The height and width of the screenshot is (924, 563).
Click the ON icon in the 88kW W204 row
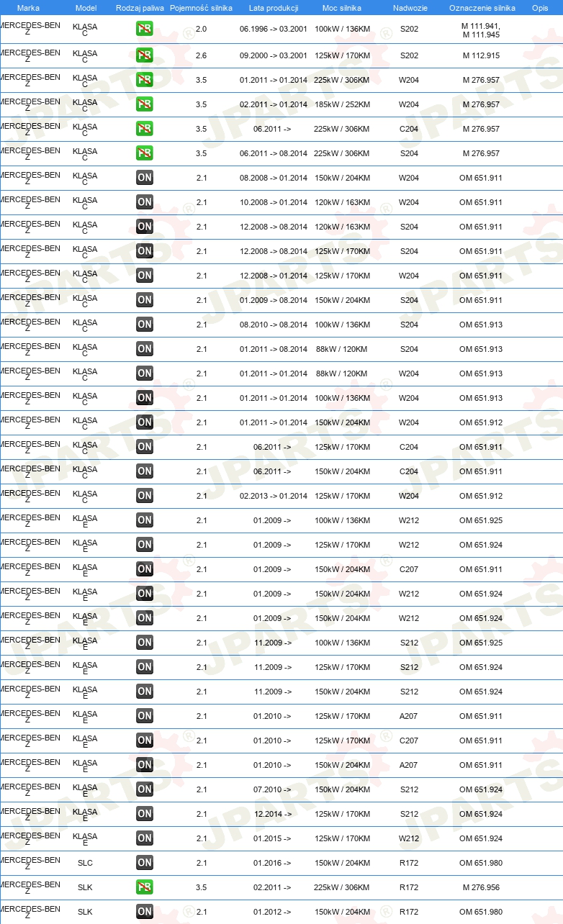click(x=145, y=373)
